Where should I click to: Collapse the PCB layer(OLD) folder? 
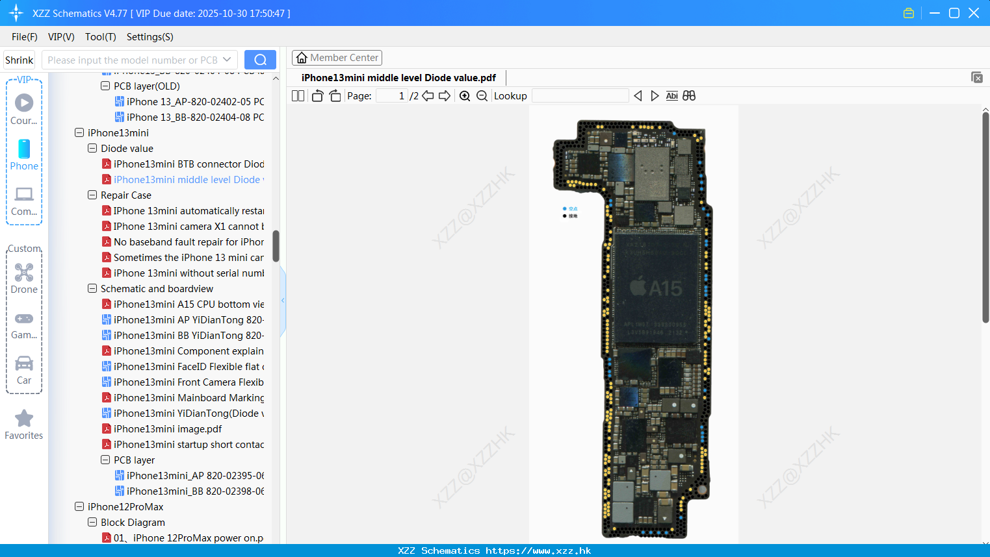pos(105,86)
